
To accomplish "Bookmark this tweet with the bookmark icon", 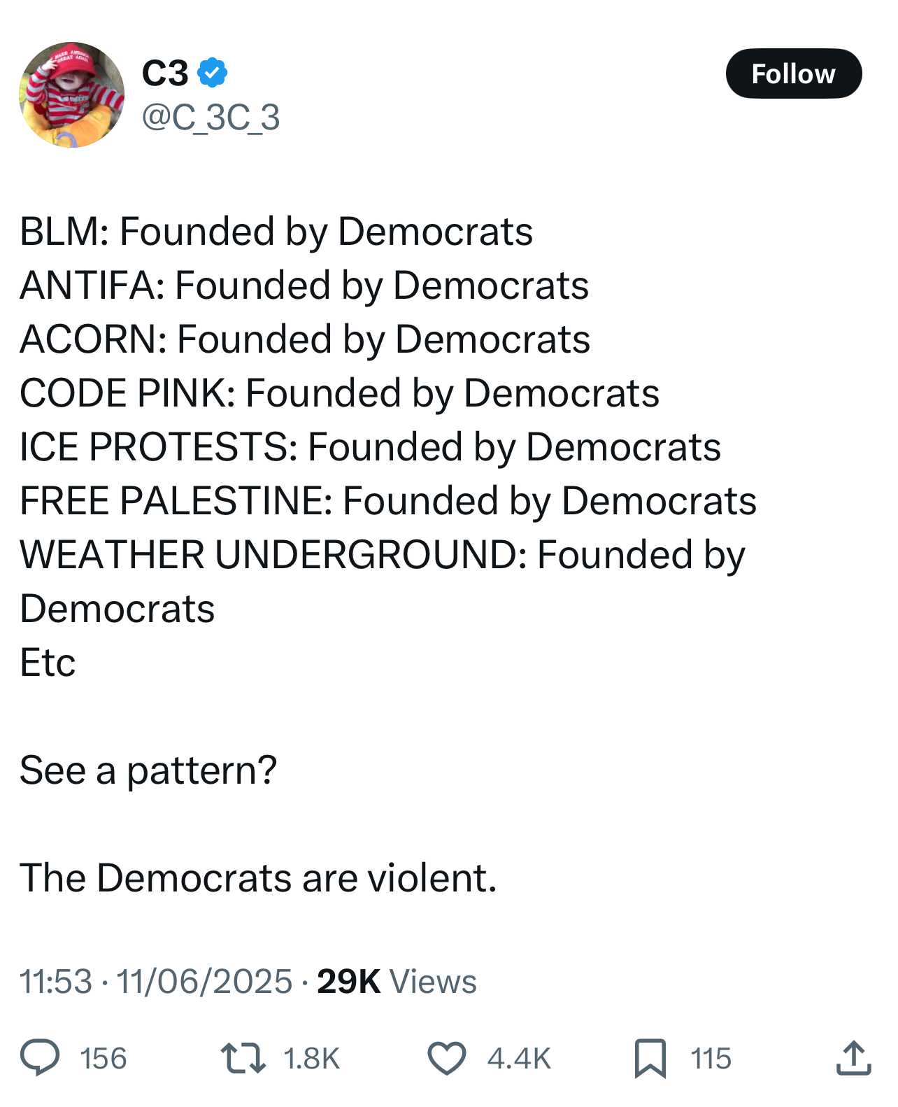I will point(650,1058).
